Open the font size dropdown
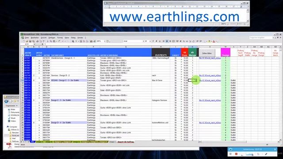Viewport: 283px width, 159px height. click(x=150, y=41)
